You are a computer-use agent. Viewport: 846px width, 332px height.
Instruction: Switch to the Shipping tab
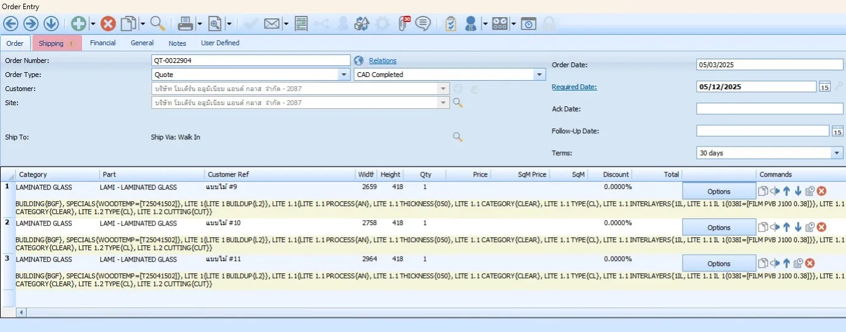(56, 43)
